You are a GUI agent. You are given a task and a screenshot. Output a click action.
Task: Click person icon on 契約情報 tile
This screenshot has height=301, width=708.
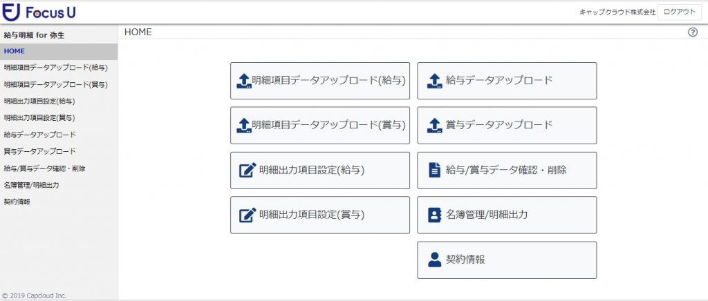[434, 260]
